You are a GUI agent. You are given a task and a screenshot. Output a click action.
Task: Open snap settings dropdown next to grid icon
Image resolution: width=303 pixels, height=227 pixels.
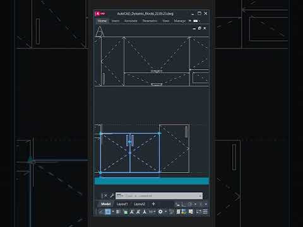tap(113, 212)
